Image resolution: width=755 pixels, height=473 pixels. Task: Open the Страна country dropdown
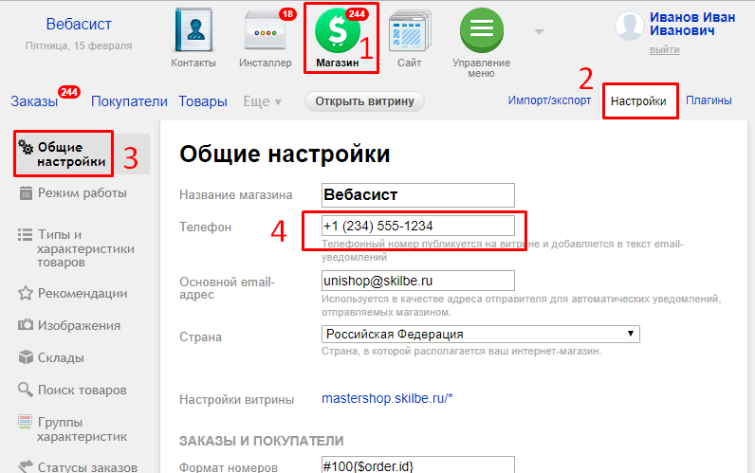481,334
